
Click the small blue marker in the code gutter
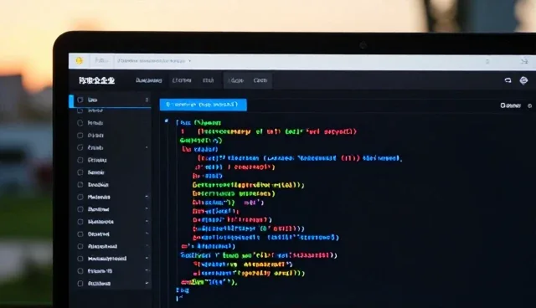[167, 121]
